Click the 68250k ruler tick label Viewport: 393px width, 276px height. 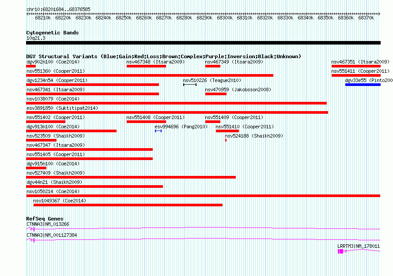tap(124, 18)
